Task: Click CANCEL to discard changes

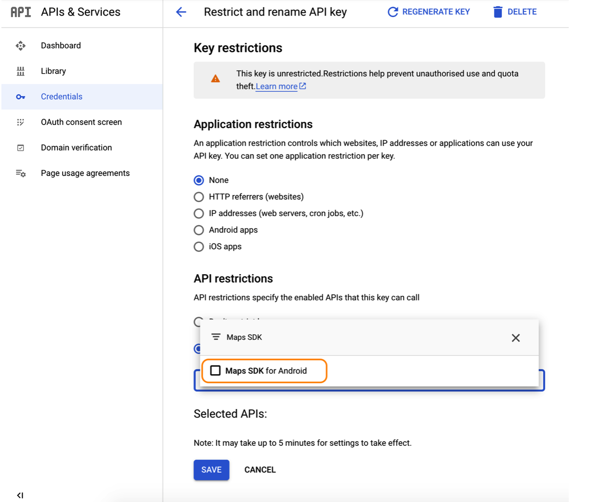Action: pos(260,469)
